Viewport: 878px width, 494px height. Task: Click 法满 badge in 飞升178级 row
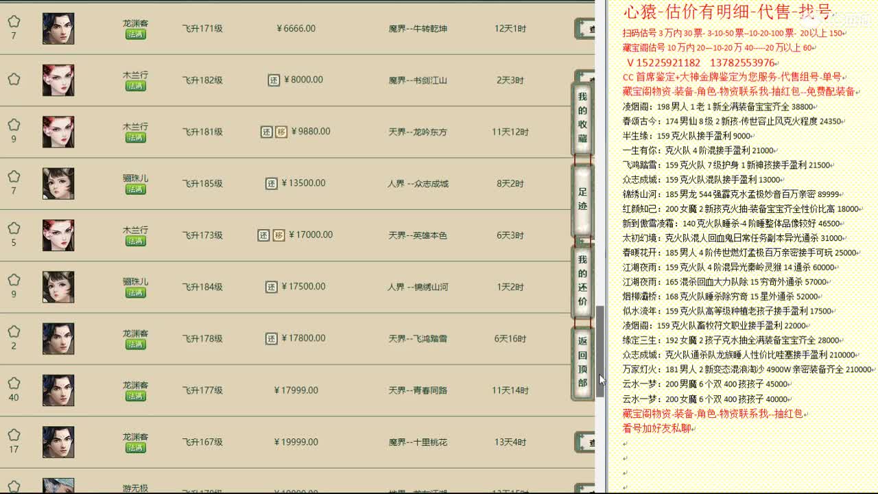pos(135,344)
